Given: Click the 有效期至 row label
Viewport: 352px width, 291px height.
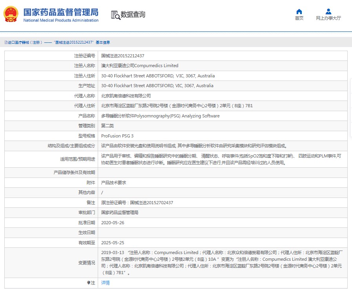Looking at the screenshot, I should pos(87,243).
